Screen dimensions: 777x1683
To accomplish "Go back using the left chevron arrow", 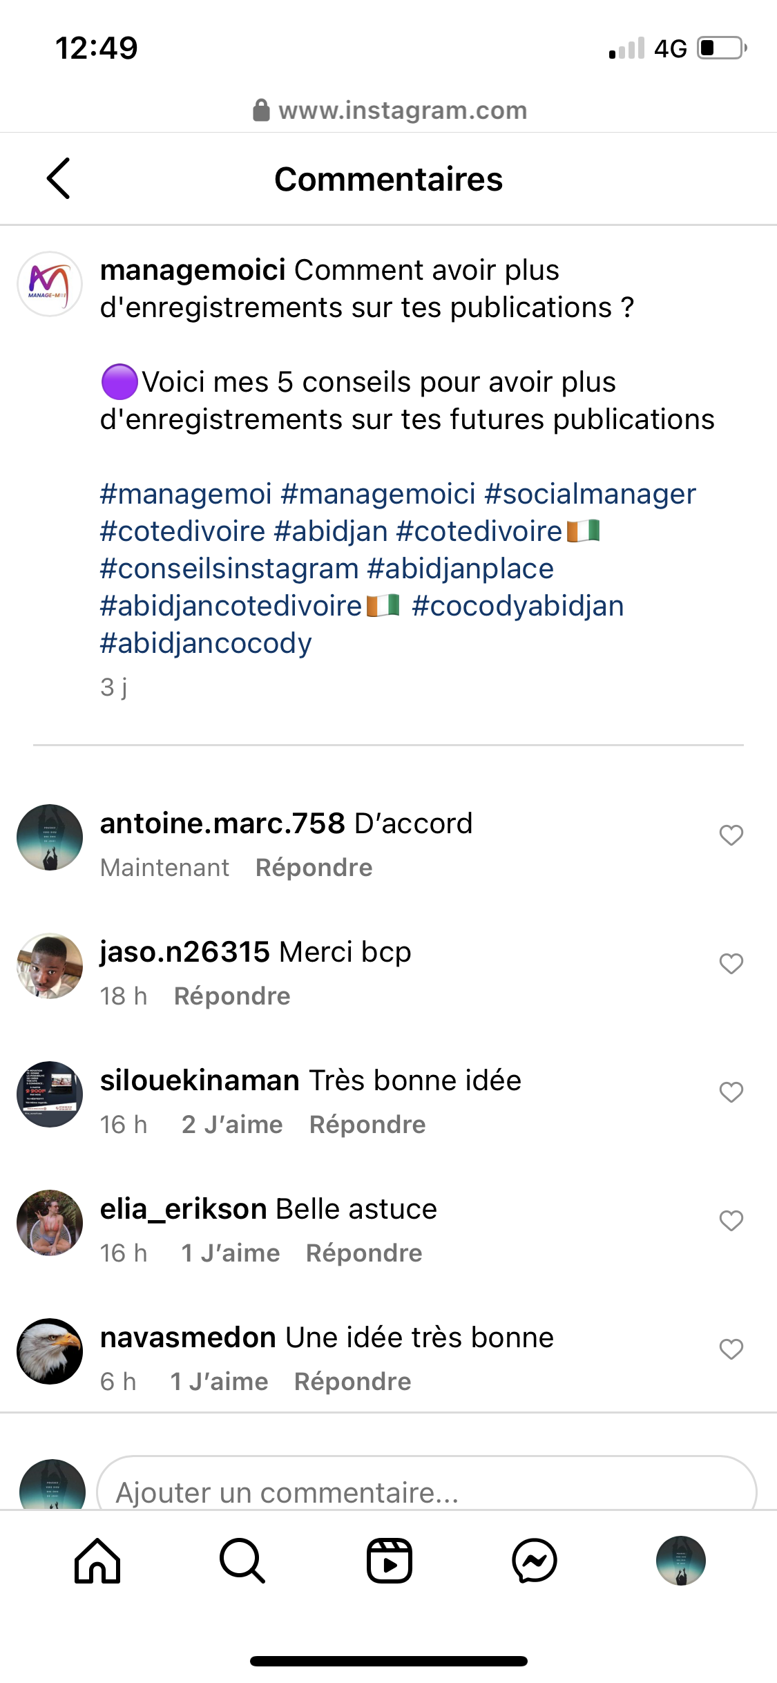I will click(x=59, y=178).
